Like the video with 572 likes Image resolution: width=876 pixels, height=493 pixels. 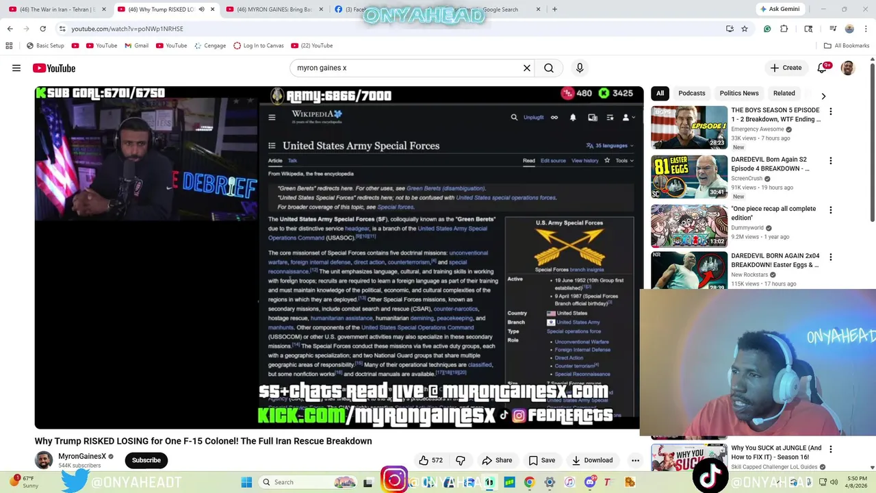[x=431, y=460]
